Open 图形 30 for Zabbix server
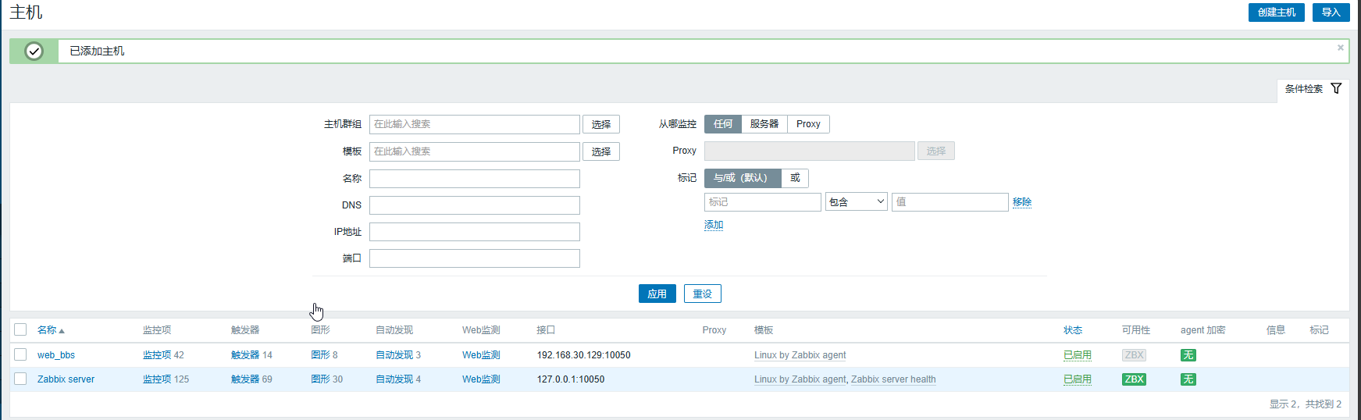 (320, 379)
